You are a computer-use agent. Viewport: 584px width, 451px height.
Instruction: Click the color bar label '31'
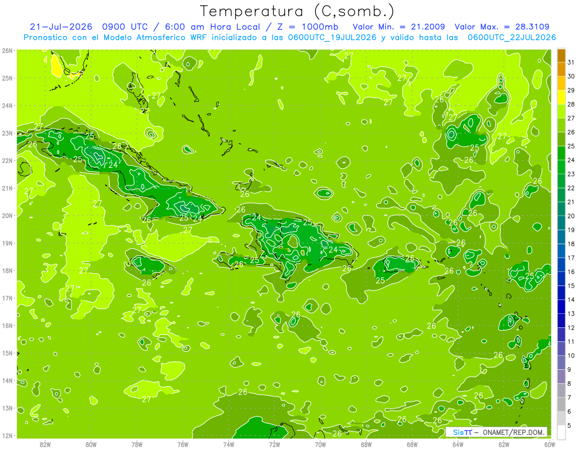571,62
